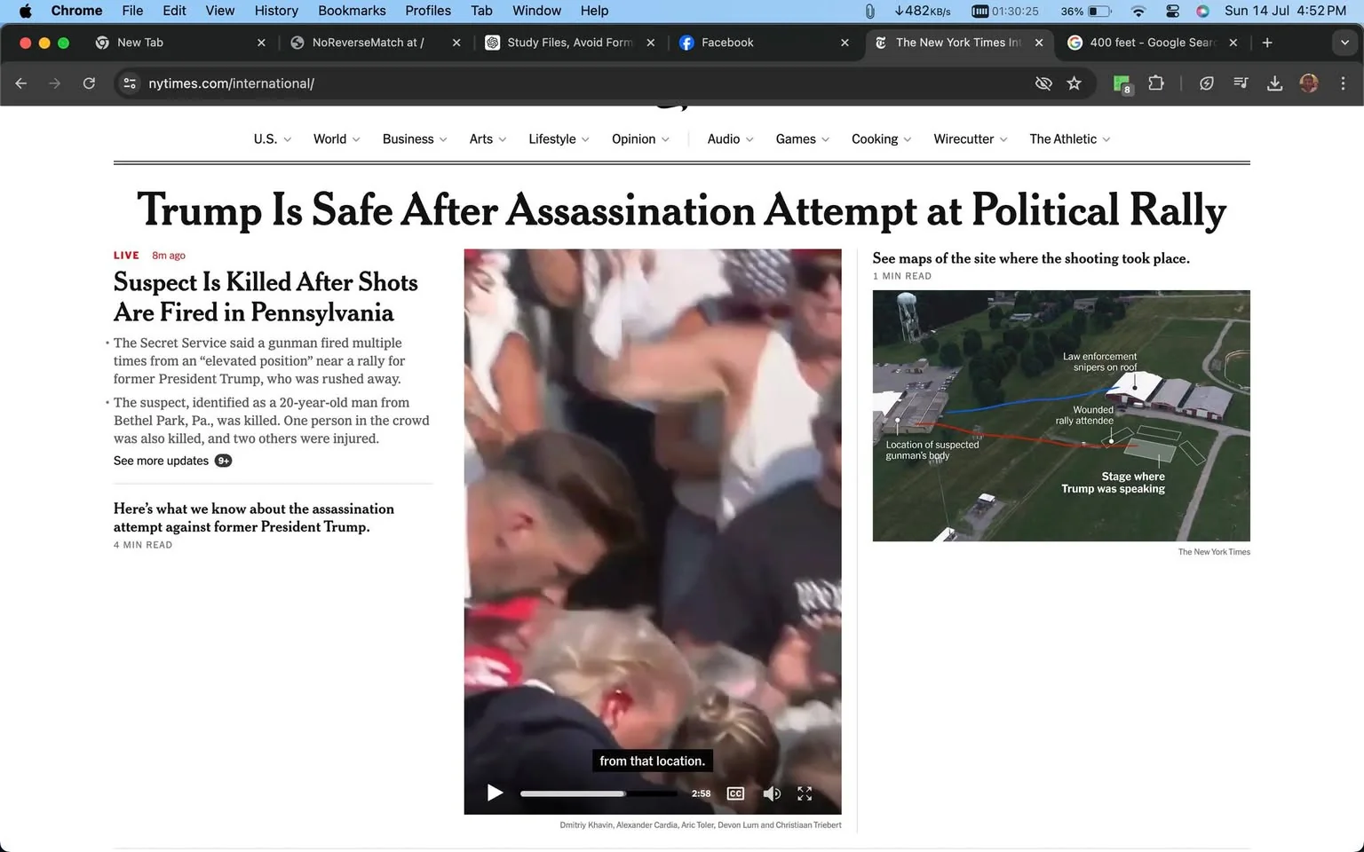Seek on the video progress bar
This screenshot has width=1364, height=852.
599,793
